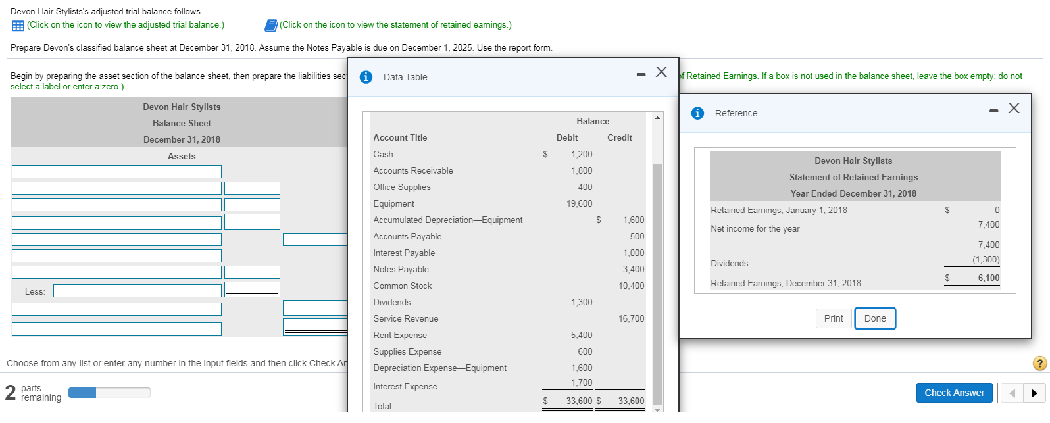Minimize the Data Table popup
Viewport: 1050px width, 423px height.
pos(641,74)
